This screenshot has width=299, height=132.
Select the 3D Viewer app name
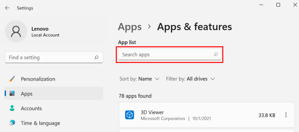pyautogui.click(x=152, y=112)
